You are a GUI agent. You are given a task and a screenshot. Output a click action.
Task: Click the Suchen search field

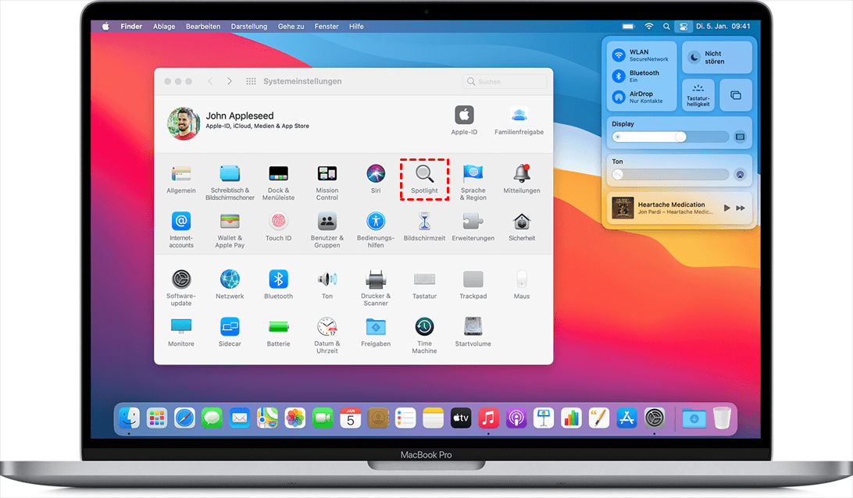click(x=506, y=81)
